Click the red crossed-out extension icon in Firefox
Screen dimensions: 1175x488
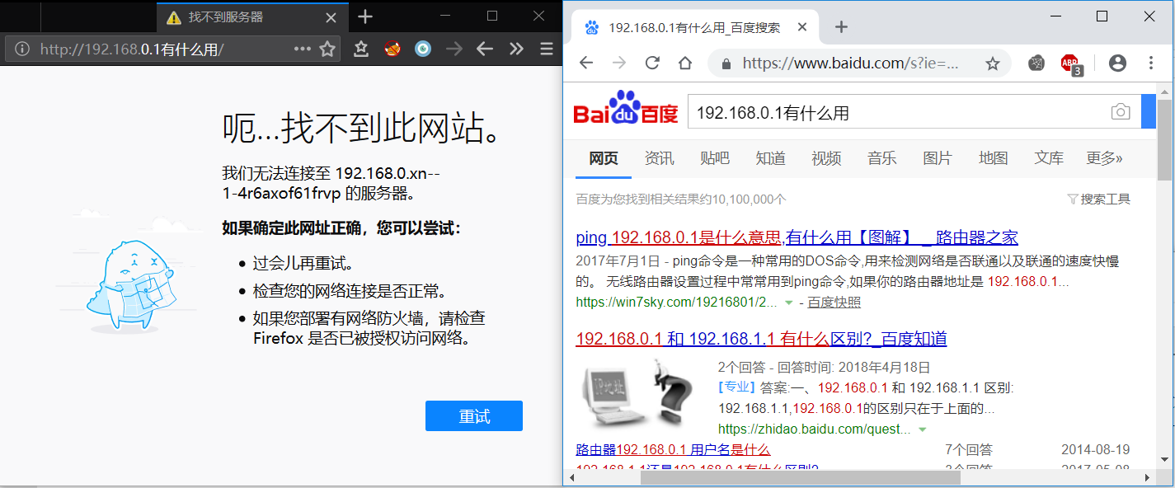point(392,49)
